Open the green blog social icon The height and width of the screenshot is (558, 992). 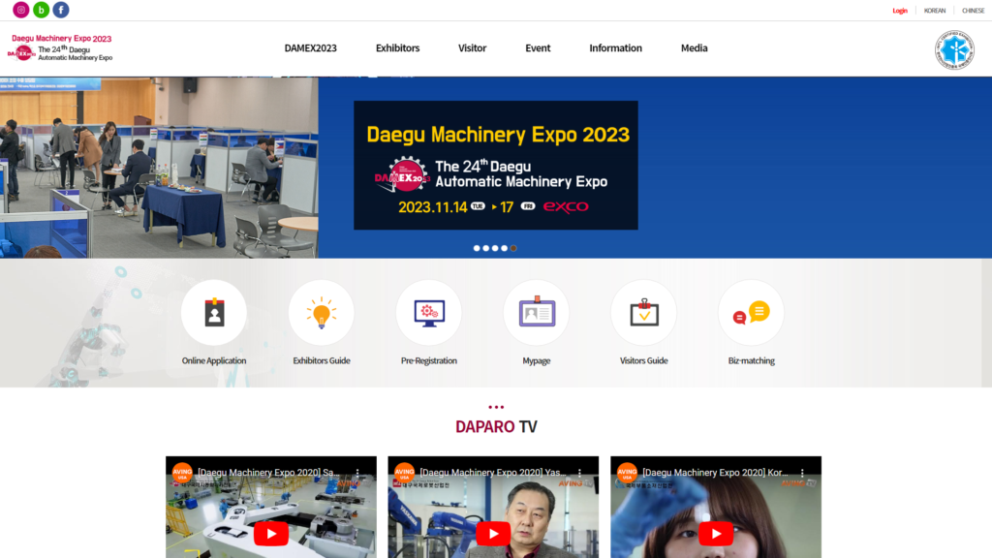click(41, 10)
